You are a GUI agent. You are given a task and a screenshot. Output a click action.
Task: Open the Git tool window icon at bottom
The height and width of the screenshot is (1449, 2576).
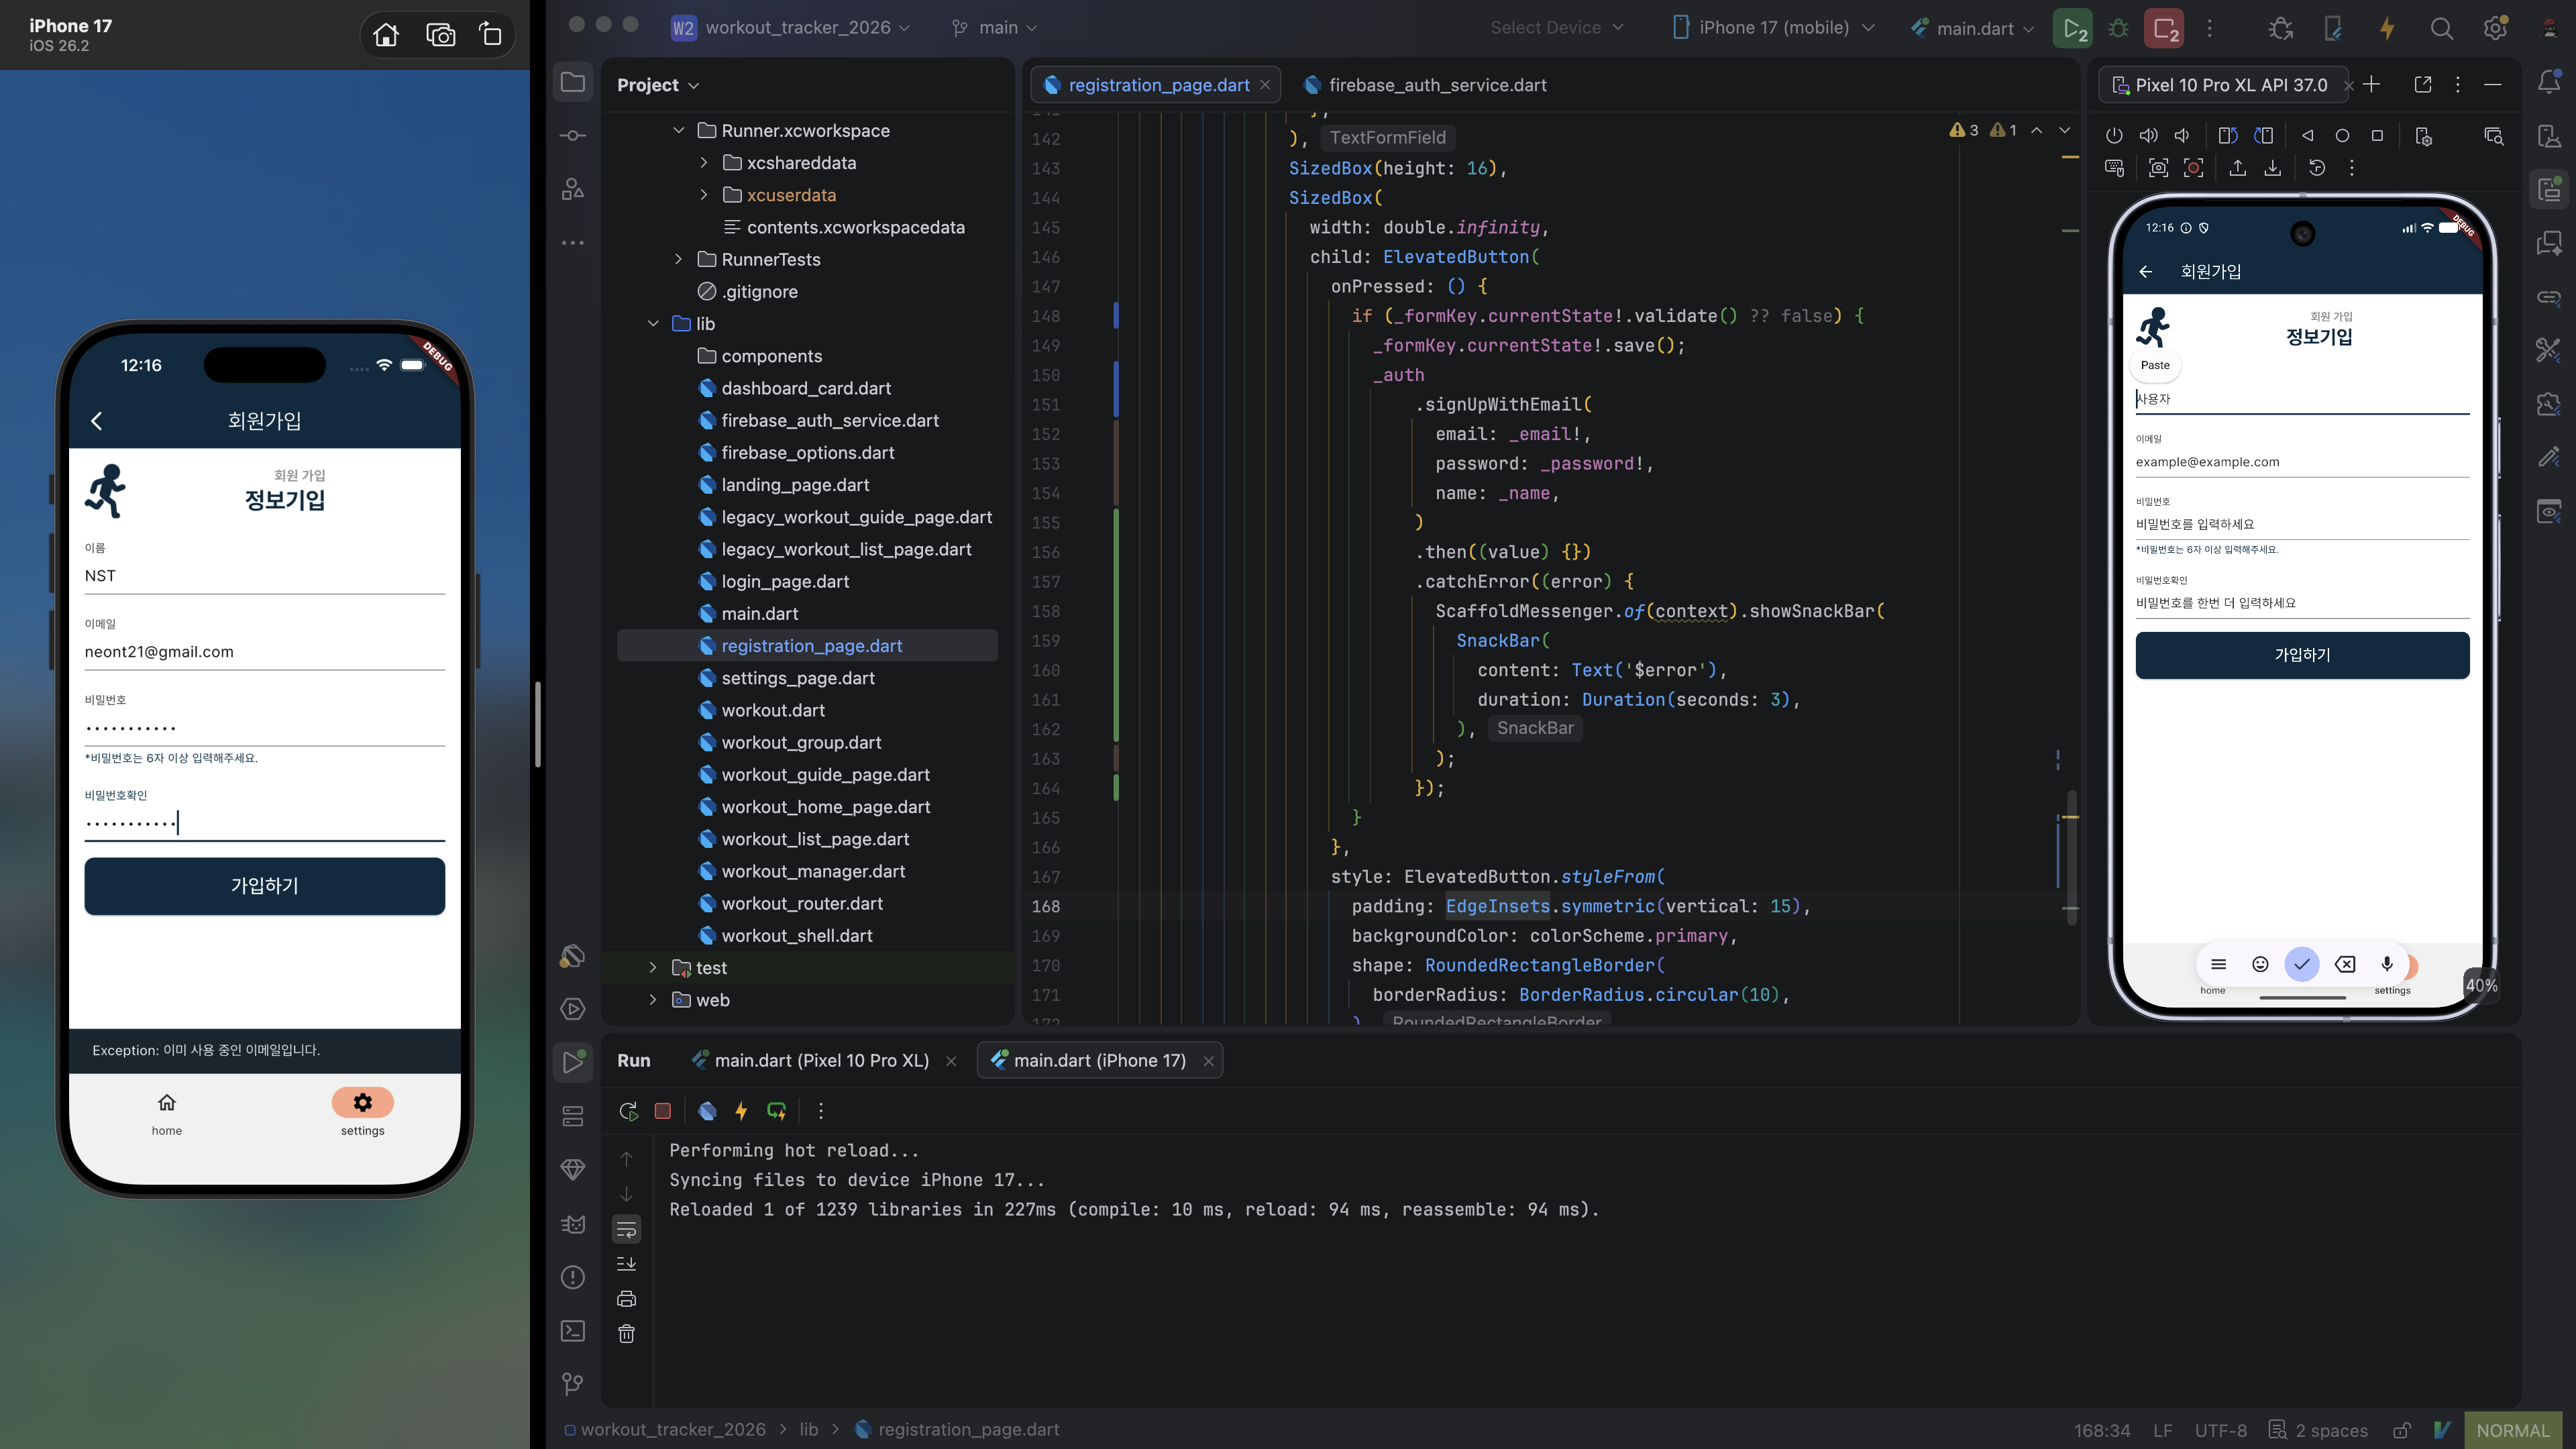click(573, 1384)
